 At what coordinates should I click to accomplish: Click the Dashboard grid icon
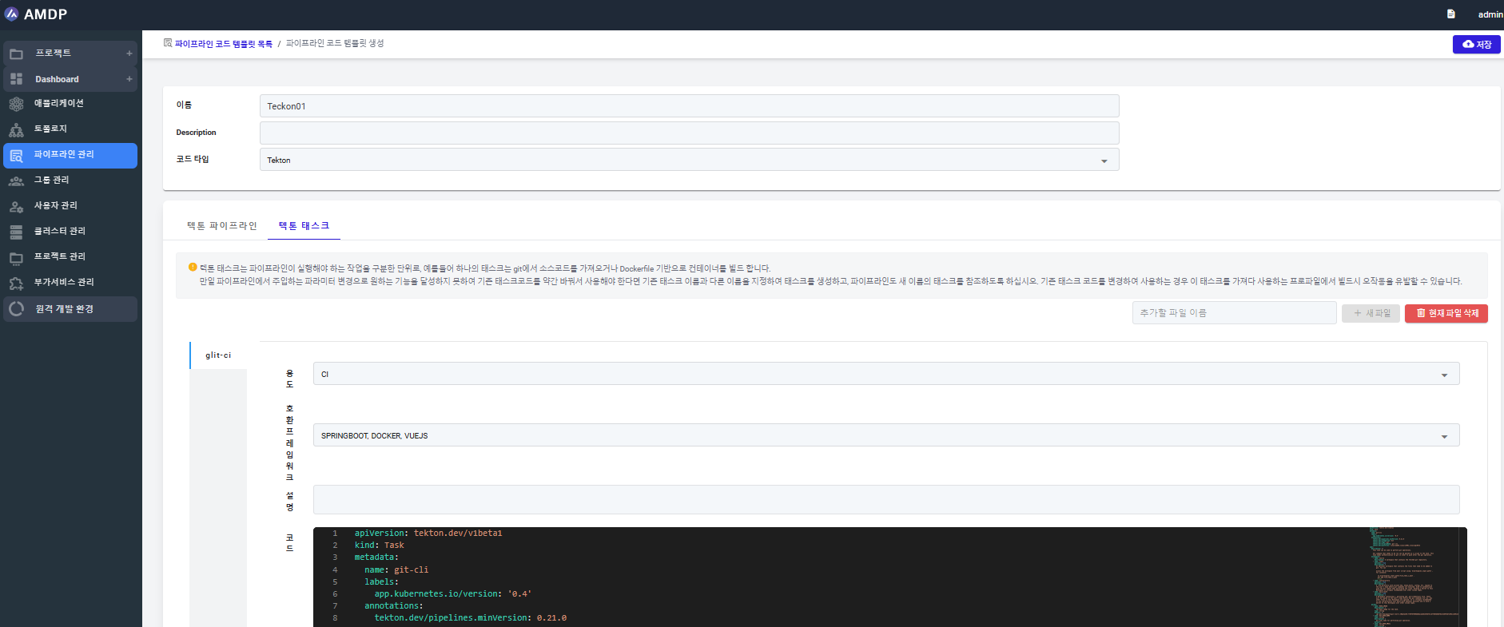click(16, 79)
